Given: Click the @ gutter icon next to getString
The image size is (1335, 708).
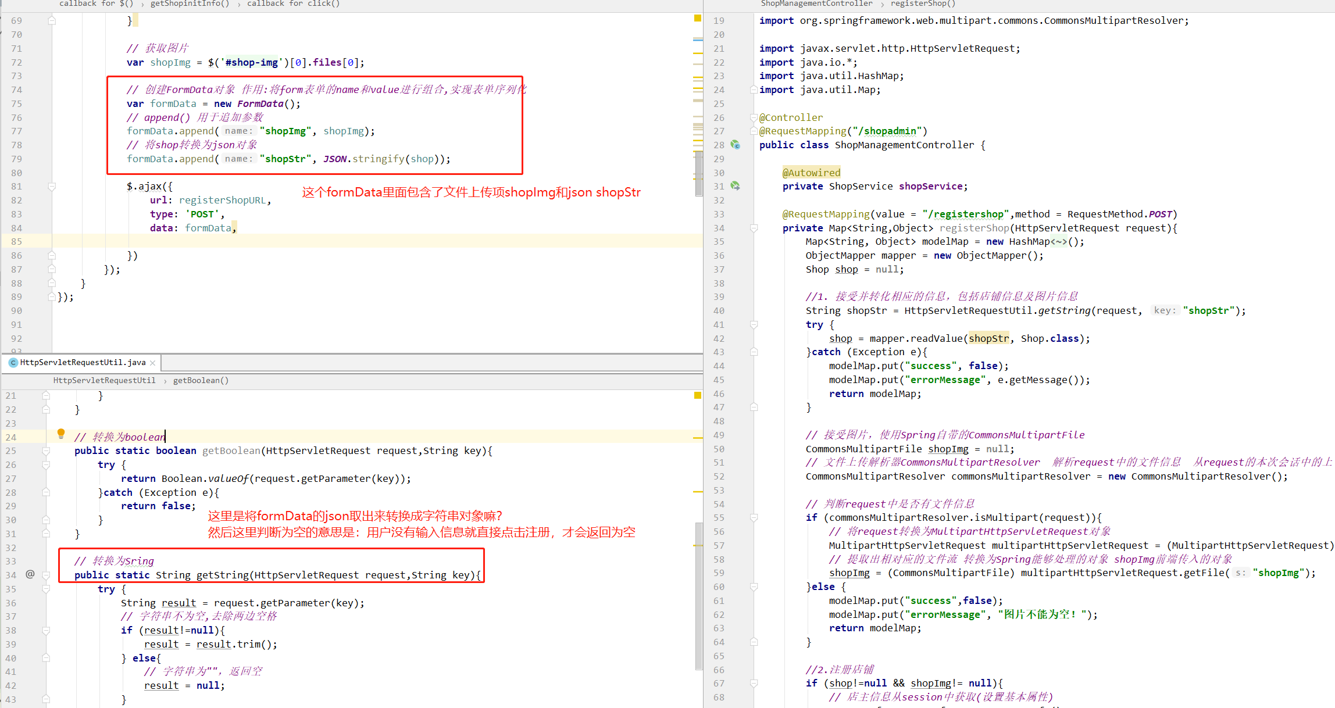Looking at the screenshot, I should [x=30, y=574].
